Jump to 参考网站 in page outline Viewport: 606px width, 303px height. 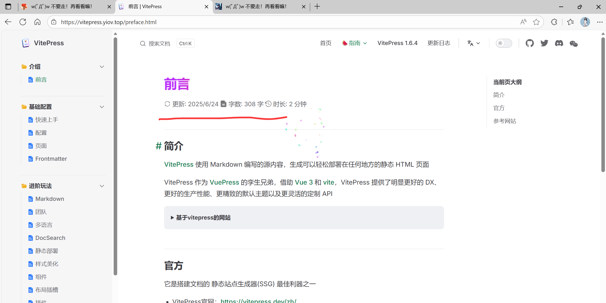pyautogui.click(x=505, y=121)
